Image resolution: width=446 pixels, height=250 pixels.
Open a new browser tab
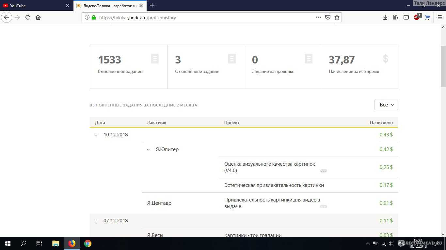[152, 5]
